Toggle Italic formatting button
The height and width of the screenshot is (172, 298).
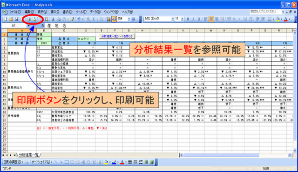pos(193,19)
